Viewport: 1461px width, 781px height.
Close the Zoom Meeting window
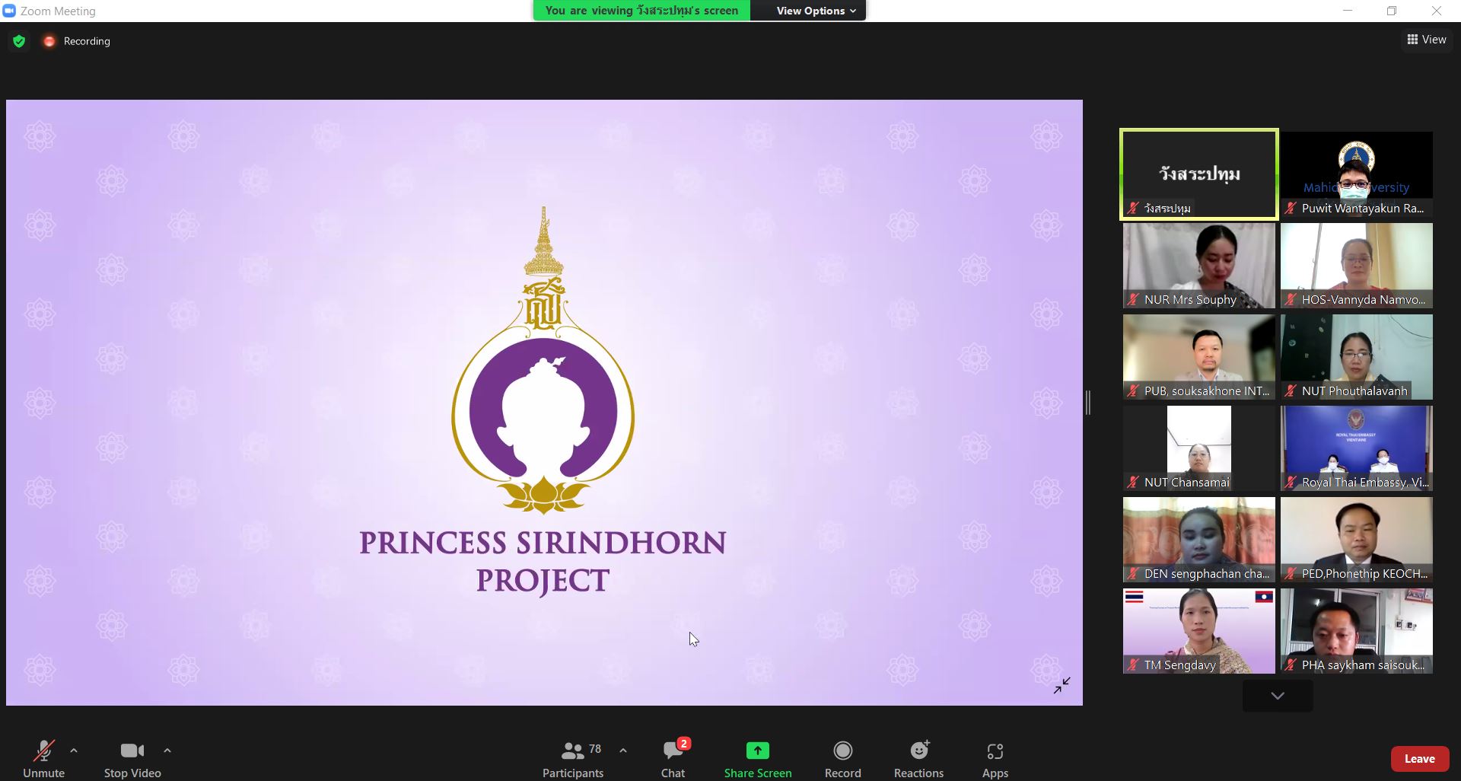[1437, 11]
